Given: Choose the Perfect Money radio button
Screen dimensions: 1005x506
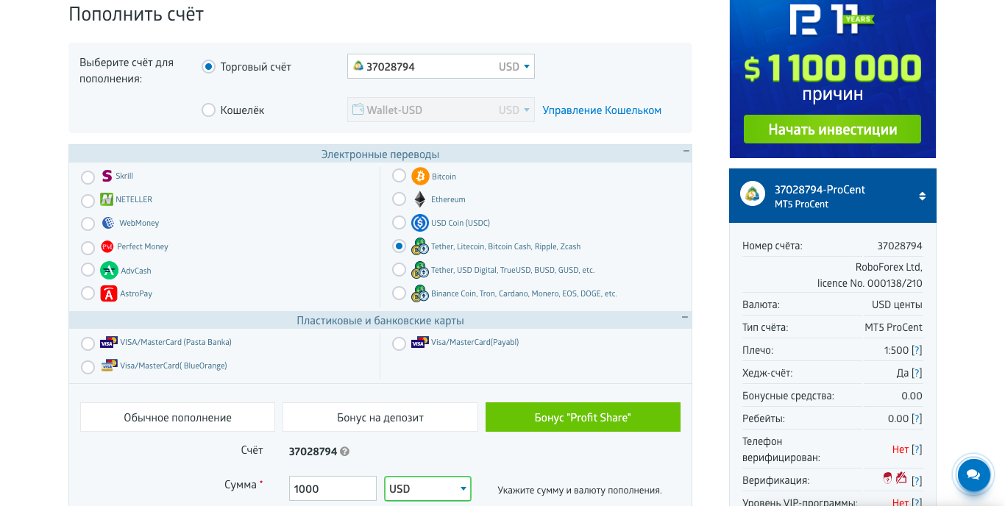Looking at the screenshot, I should [88, 247].
